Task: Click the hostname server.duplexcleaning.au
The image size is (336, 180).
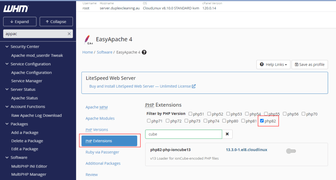Action: (119, 8)
